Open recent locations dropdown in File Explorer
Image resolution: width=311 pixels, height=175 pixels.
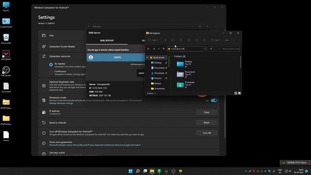(159, 49)
